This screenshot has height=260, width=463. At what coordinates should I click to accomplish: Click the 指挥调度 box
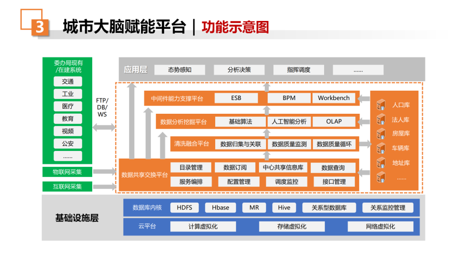[x=298, y=70]
